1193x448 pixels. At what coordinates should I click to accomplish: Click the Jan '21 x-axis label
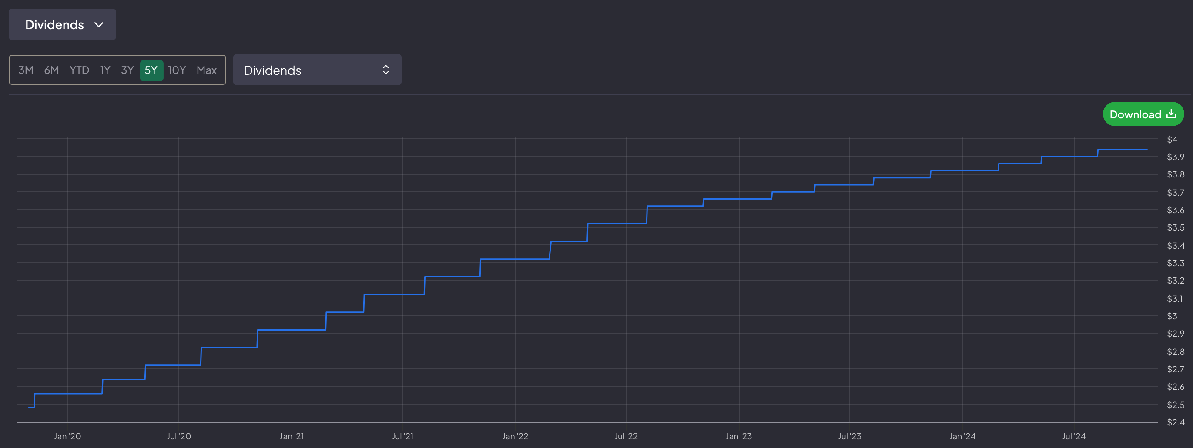(292, 436)
